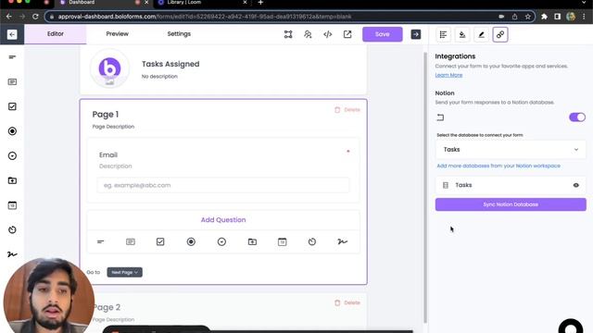
Task: Insert checkbox field under Add Question
Action: (x=160, y=241)
